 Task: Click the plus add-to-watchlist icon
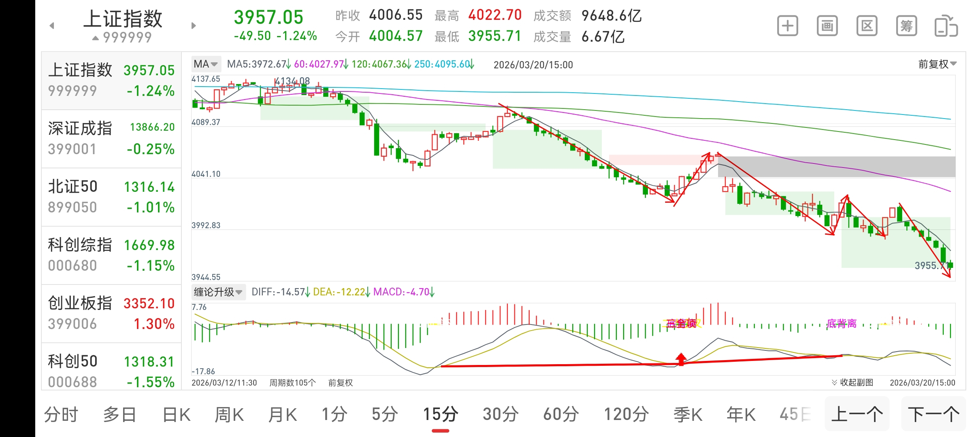click(787, 26)
